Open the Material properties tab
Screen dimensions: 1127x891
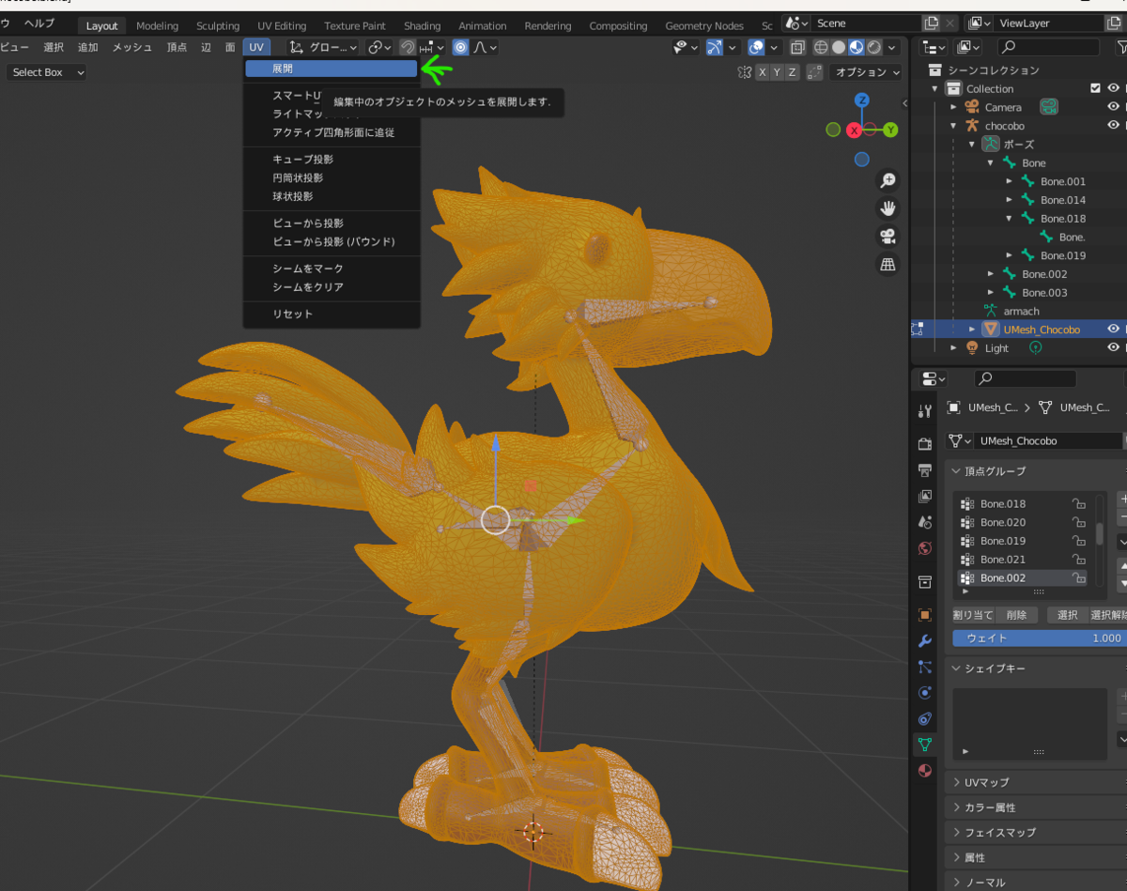point(925,771)
